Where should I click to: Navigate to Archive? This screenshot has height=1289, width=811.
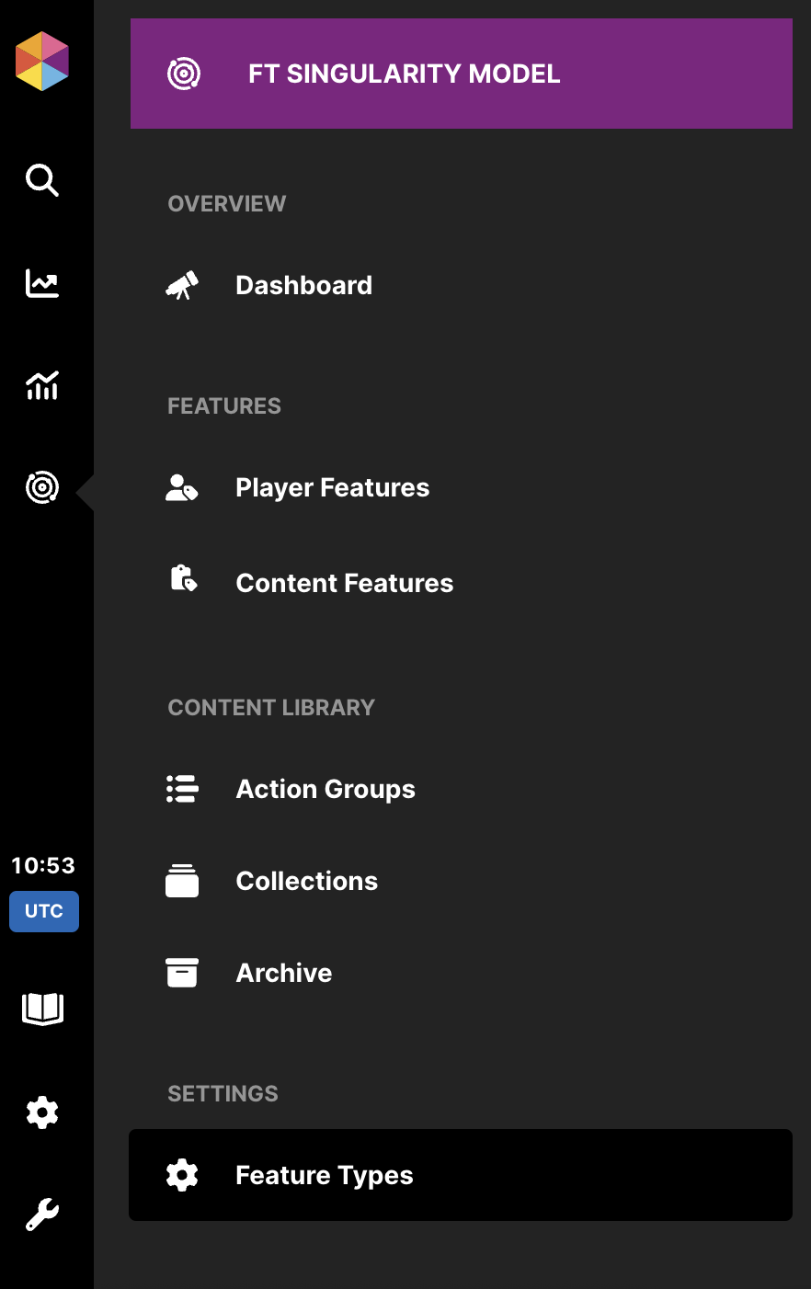(283, 973)
